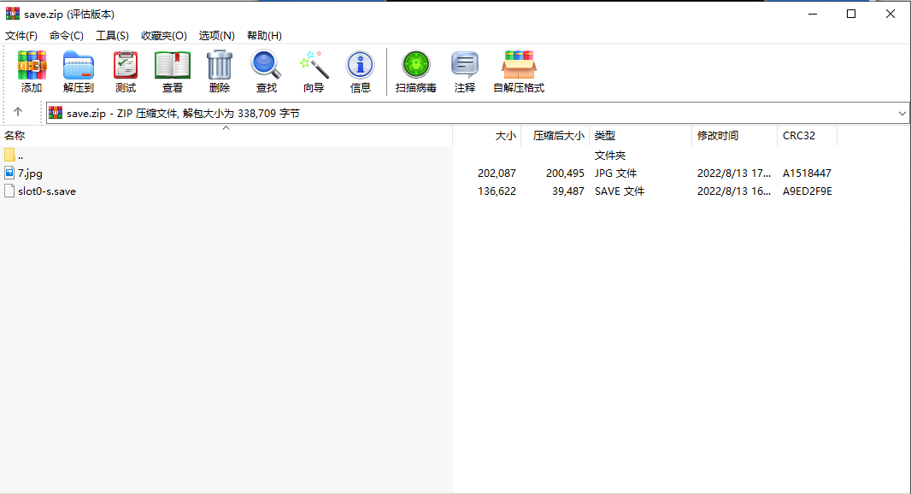This screenshot has height=494, width=911.
Task: Click packed size value 200,495
Action: coord(565,173)
